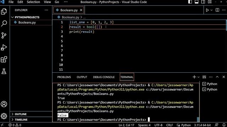Open the Extensions view

(4, 59)
